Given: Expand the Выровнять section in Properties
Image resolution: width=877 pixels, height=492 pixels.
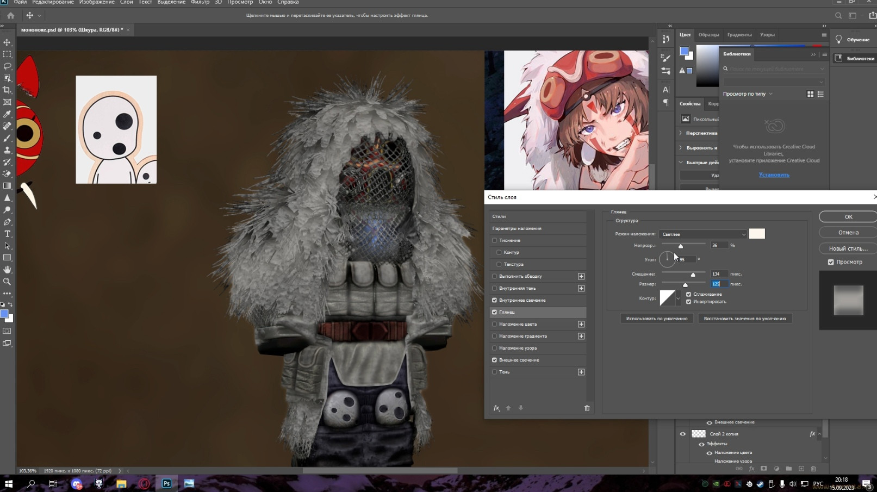Looking at the screenshot, I should tap(681, 148).
